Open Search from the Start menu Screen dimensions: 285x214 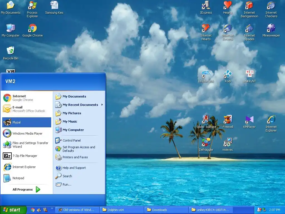pyautogui.click(x=79, y=176)
